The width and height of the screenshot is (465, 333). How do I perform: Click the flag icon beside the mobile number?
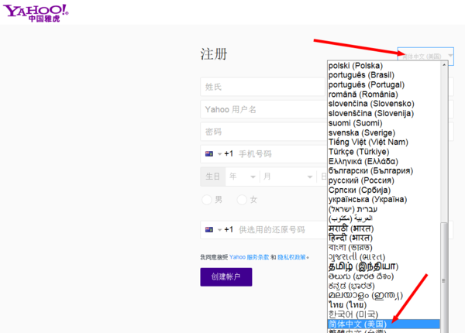coord(208,154)
